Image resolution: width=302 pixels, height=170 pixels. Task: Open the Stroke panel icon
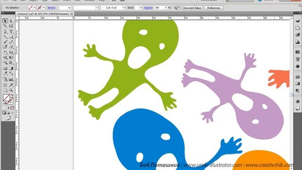298,76
